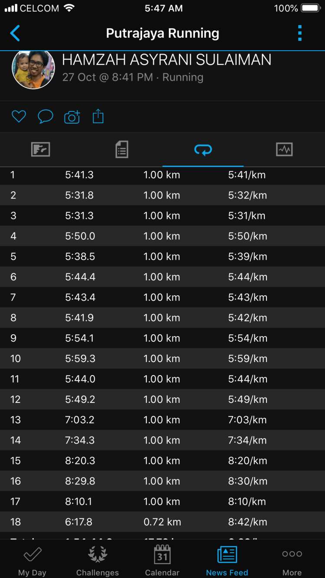Open the HAMZAH ASYRANI SULAIMAN profile name
The width and height of the screenshot is (325, 578).
click(167, 60)
